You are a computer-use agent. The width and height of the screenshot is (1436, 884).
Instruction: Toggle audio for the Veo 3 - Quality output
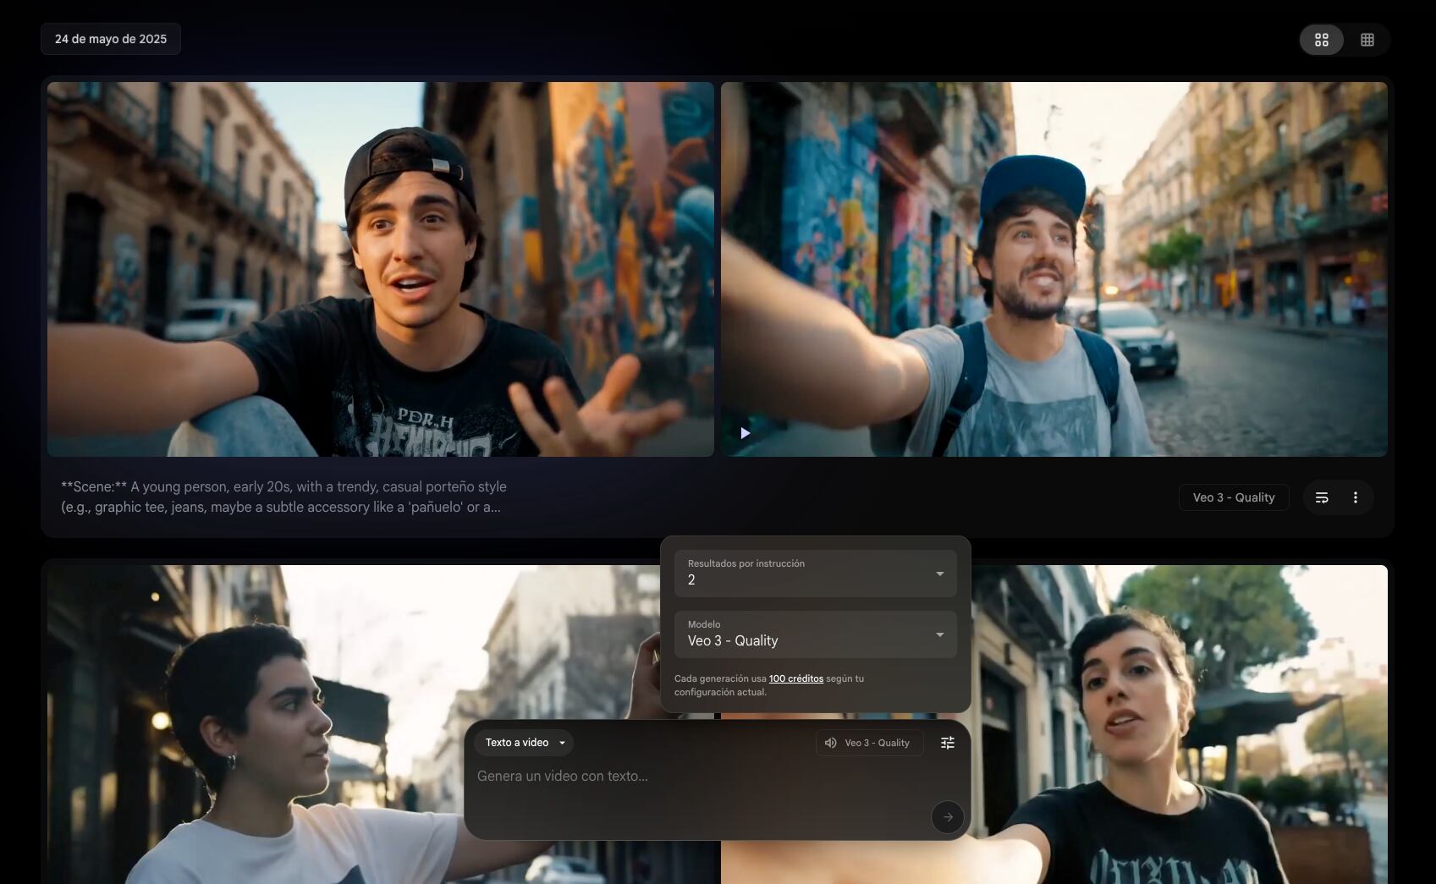[x=830, y=742]
